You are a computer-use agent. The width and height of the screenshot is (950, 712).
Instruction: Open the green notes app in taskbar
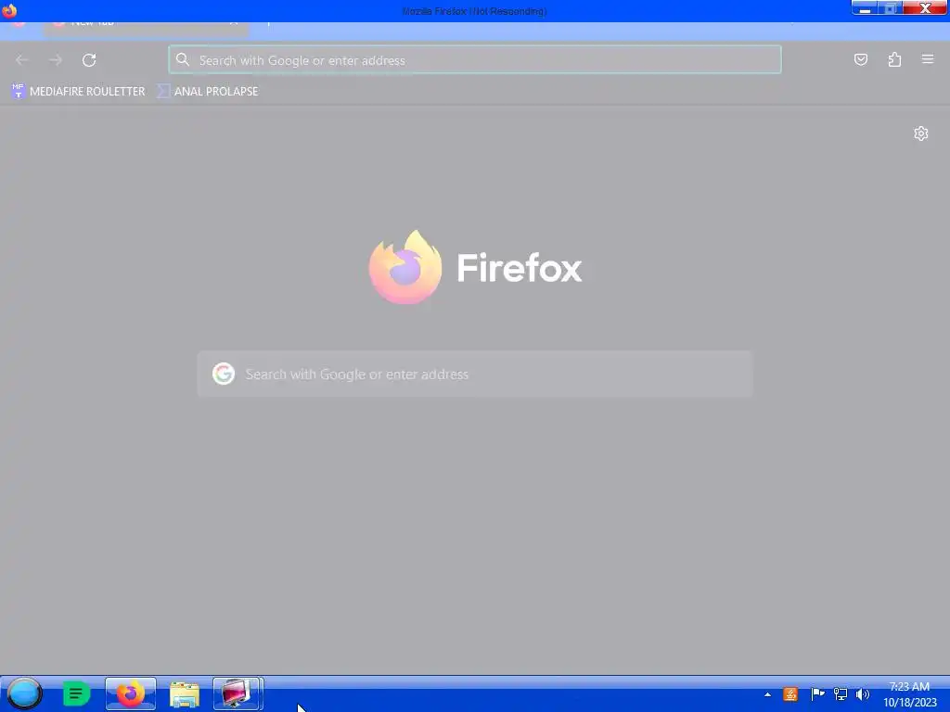tap(76, 693)
